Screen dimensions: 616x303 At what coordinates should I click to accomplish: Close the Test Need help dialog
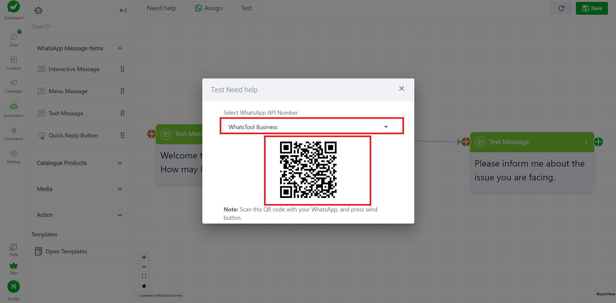pos(401,88)
